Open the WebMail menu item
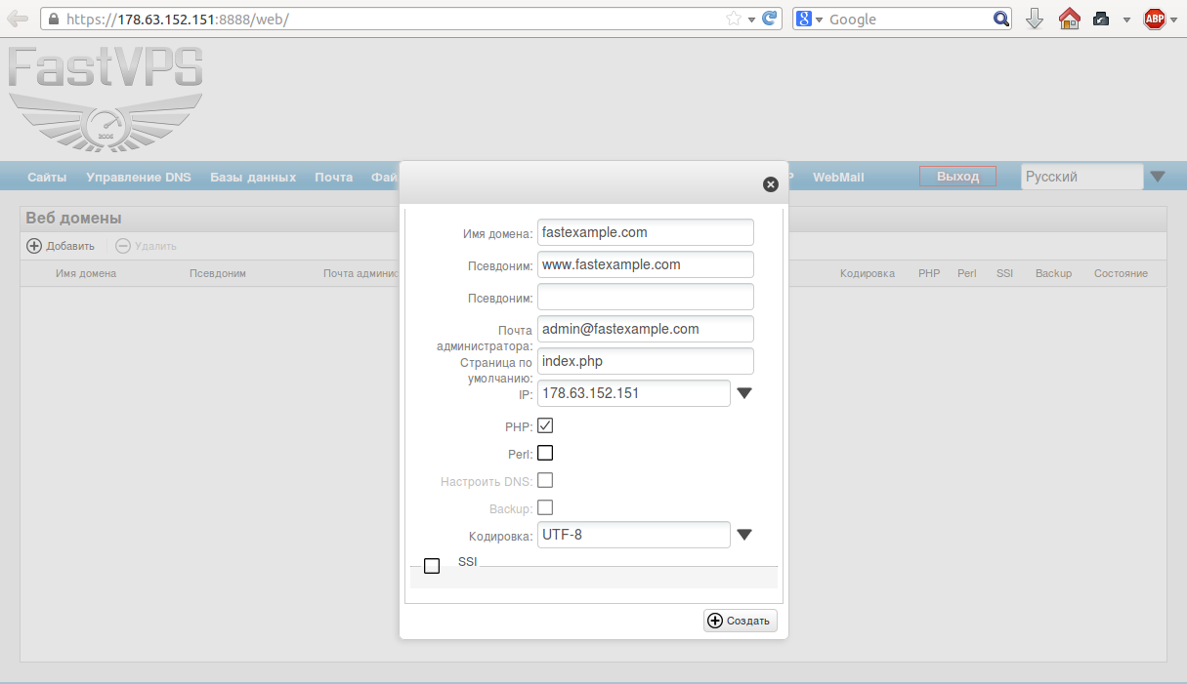 pos(838,178)
